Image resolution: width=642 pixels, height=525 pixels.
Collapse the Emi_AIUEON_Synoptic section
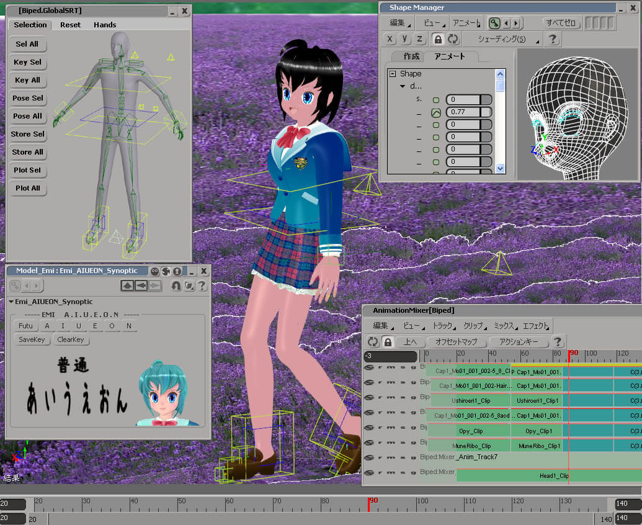click(11, 302)
